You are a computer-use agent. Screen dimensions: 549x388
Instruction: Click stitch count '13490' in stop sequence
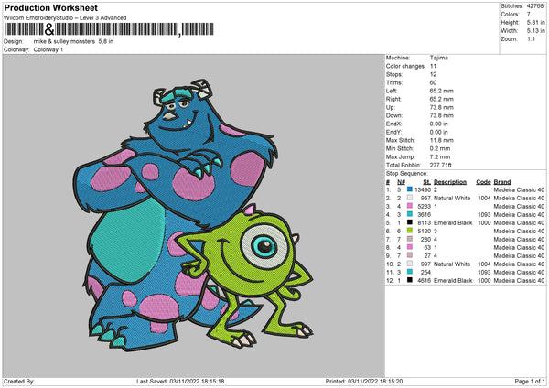(x=423, y=189)
